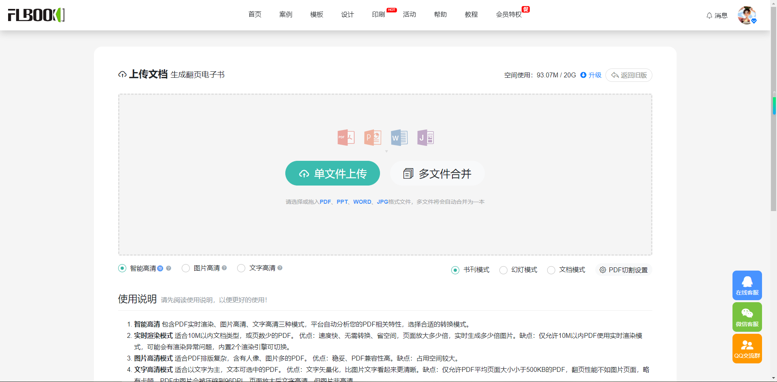Screen dimensions: 777x382
Task: Click the 单文件上传 button
Action: point(332,173)
